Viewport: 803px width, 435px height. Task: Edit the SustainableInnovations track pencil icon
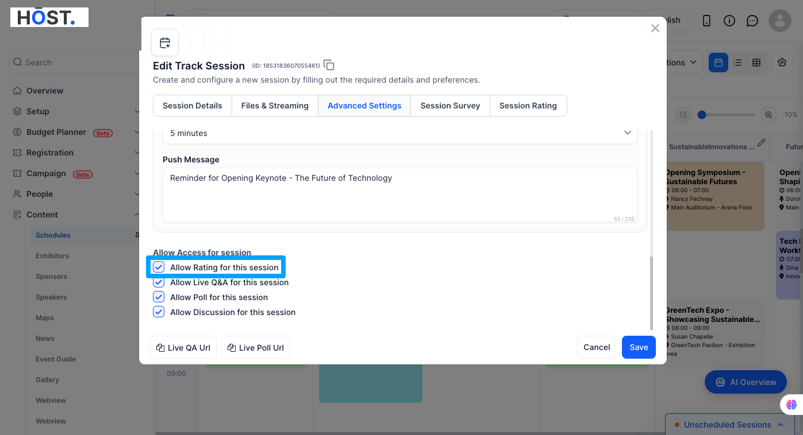(762, 142)
